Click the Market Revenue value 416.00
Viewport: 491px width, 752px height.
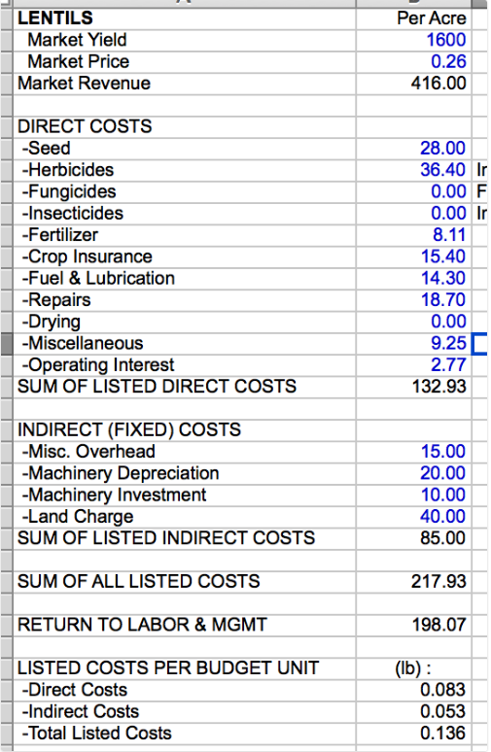click(414, 84)
